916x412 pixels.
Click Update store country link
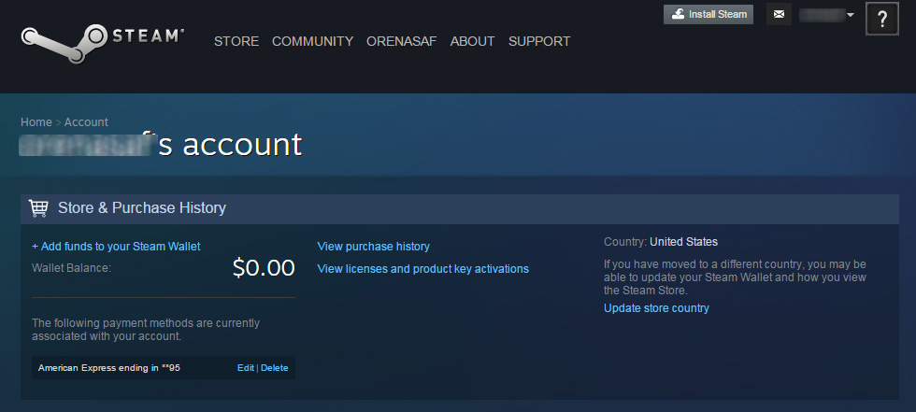pyautogui.click(x=656, y=308)
